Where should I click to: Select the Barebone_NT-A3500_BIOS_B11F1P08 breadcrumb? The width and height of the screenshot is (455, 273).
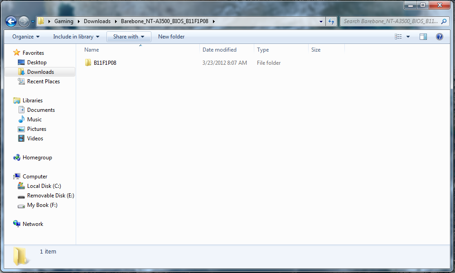tap(165, 21)
